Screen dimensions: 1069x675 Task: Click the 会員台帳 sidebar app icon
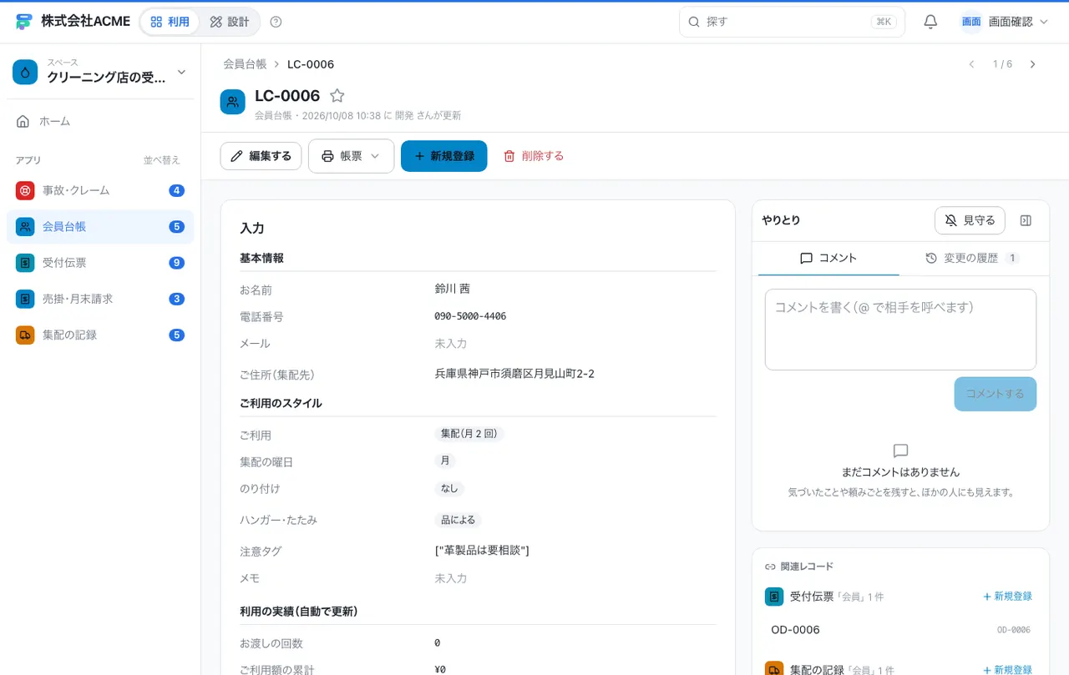tap(25, 226)
